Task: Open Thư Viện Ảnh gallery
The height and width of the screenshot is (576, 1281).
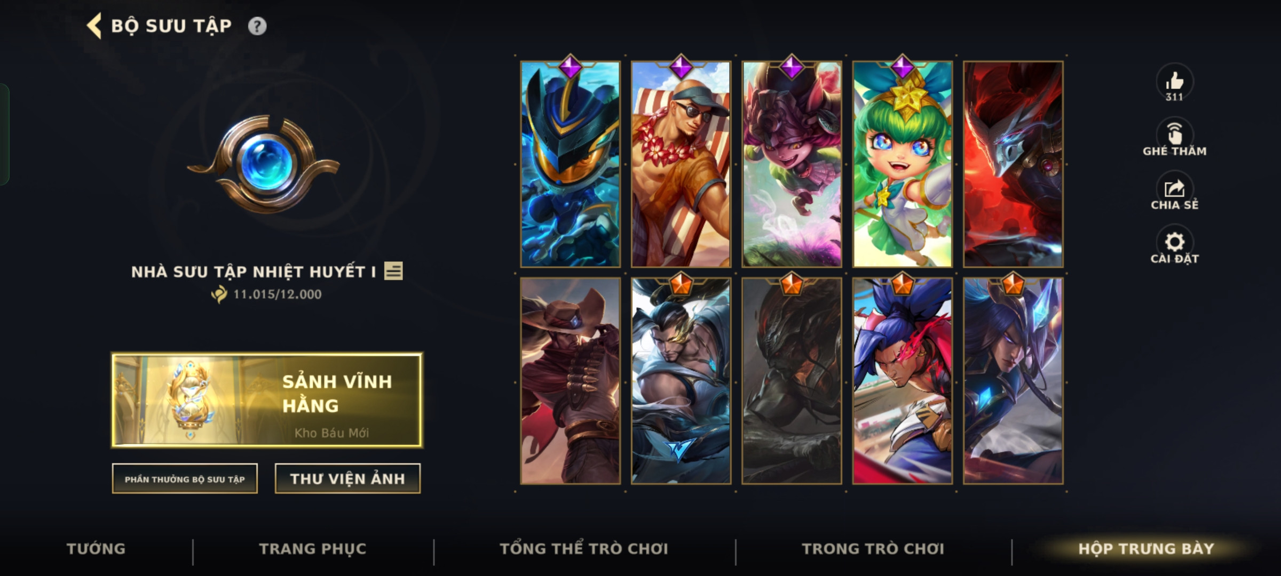Action: 347,479
